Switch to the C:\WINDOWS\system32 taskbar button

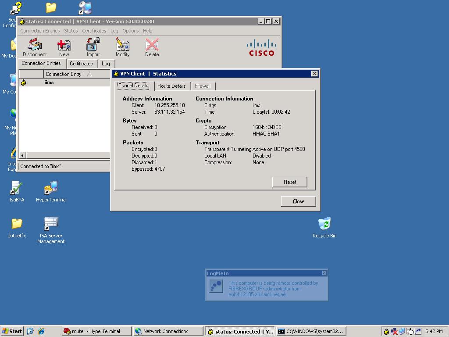coord(311,331)
